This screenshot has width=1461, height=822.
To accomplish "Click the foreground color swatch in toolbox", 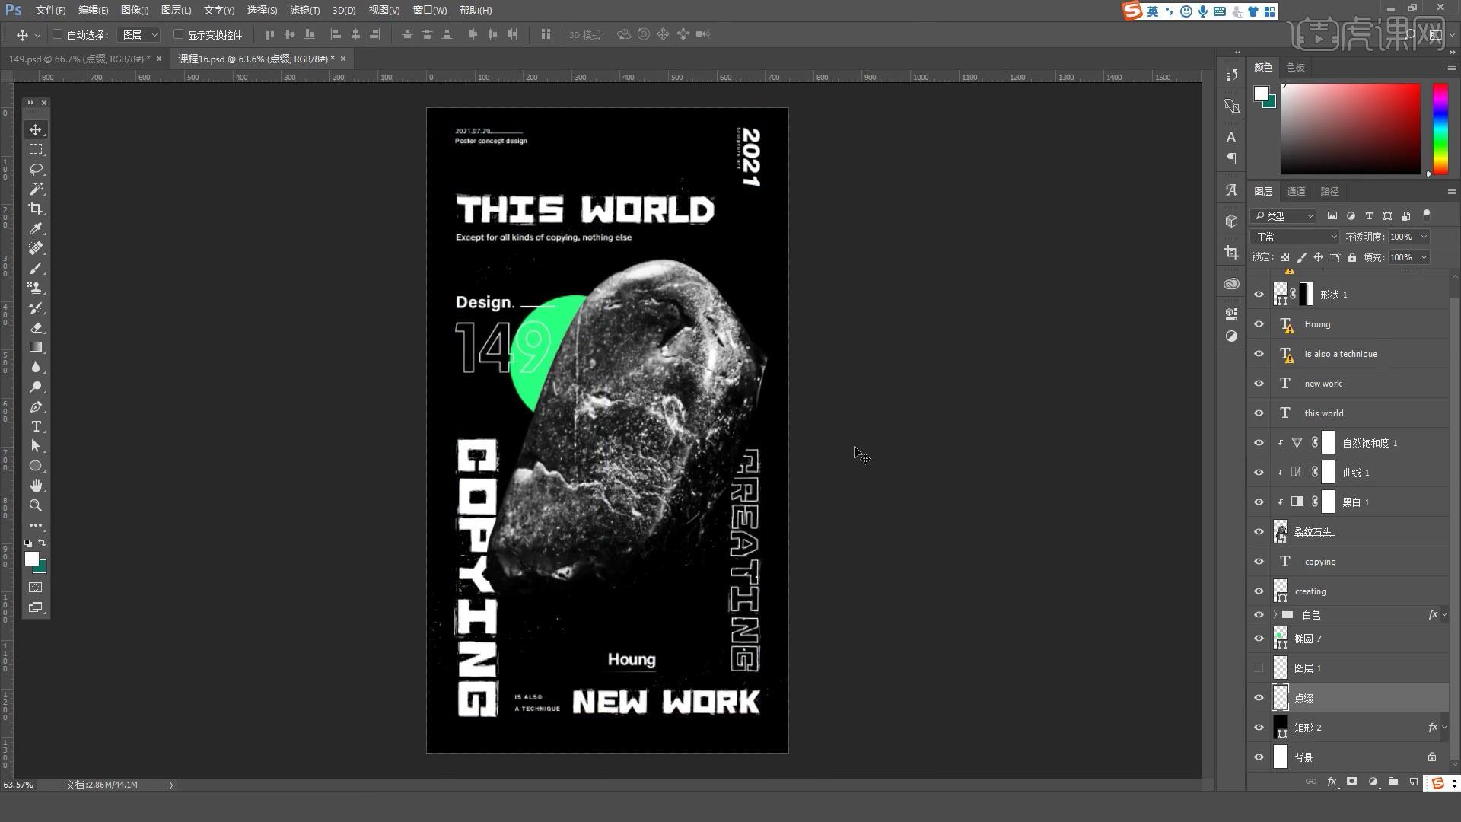I will [31, 559].
